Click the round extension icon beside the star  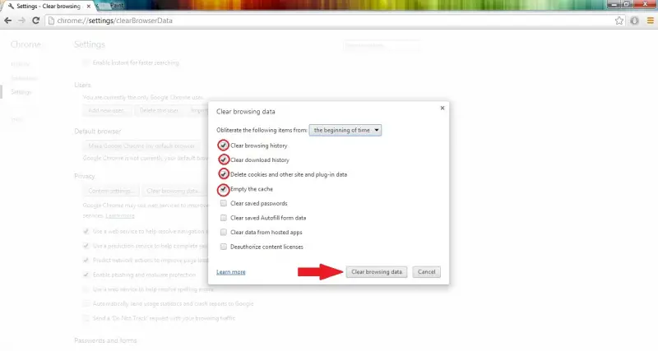pyautogui.click(x=634, y=21)
